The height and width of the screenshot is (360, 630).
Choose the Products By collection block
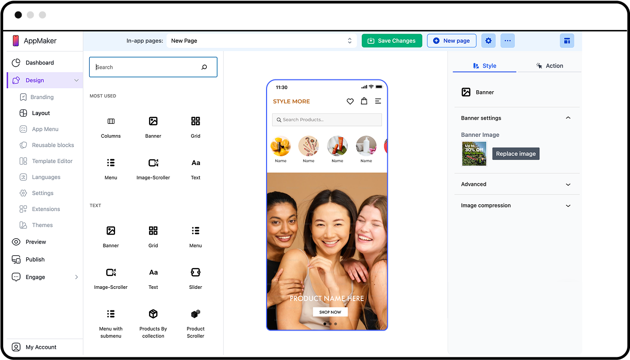[x=153, y=315]
